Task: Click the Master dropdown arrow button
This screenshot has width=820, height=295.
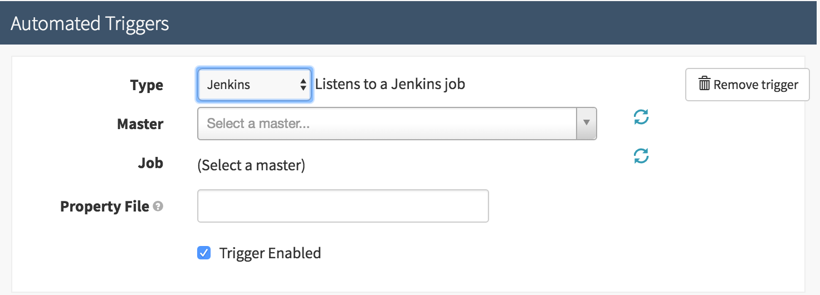Action: [x=586, y=123]
